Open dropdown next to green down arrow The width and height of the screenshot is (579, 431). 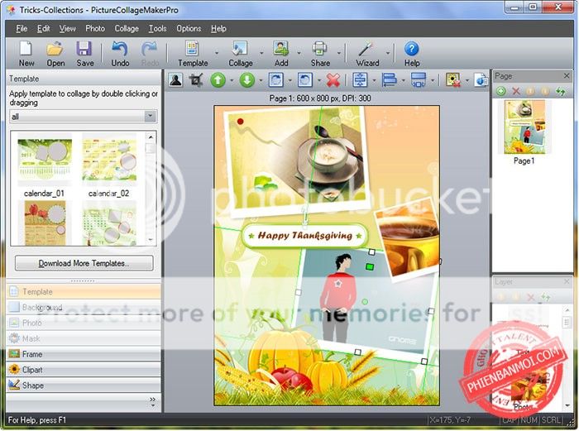coord(261,80)
